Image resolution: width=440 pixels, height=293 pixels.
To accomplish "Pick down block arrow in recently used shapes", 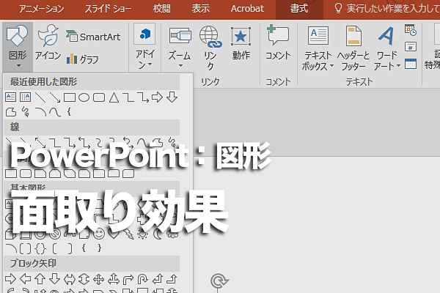I will 172,97.
